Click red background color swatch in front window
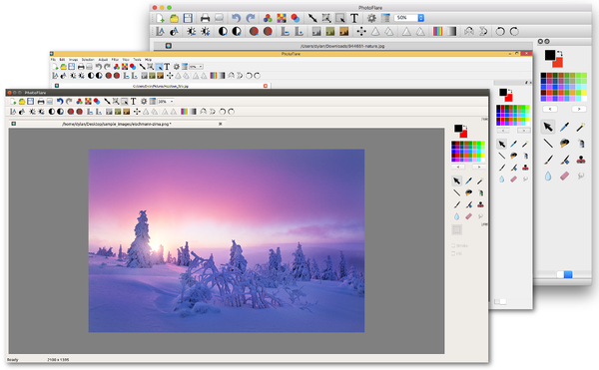599x370 pixels. click(x=464, y=135)
